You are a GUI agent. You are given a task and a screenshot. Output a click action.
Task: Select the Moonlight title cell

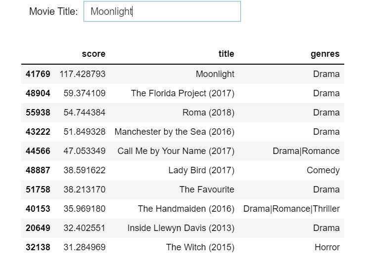[215, 74]
